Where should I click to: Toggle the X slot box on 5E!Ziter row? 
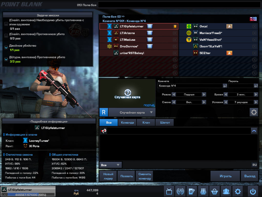point(255,53)
